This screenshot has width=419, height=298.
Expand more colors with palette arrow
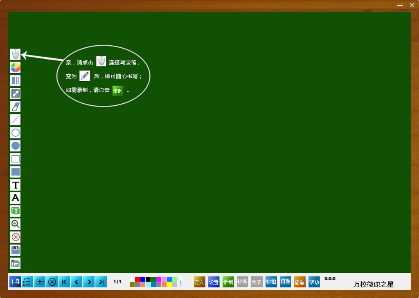pyautogui.click(x=180, y=282)
